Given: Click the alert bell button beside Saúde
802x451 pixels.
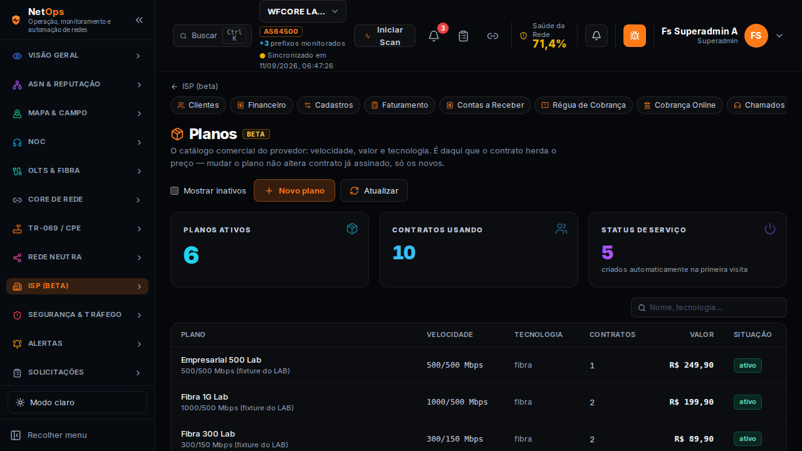Looking at the screenshot, I should 596,36.
